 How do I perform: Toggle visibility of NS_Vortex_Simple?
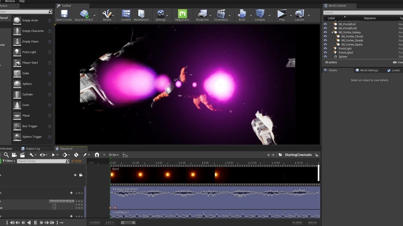(x=325, y=41)
